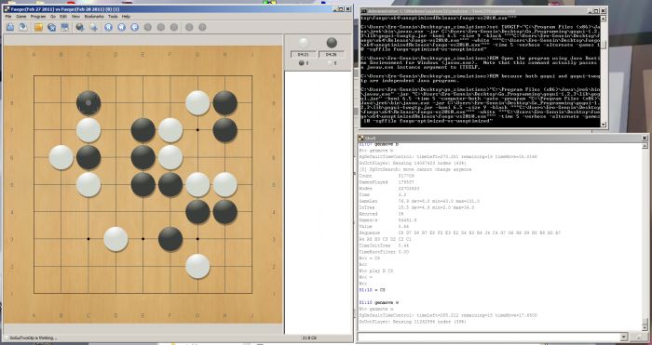The width and height of the screenshot is (652, 345).
Task: Open the Tools menu
Action: [113, 17]
